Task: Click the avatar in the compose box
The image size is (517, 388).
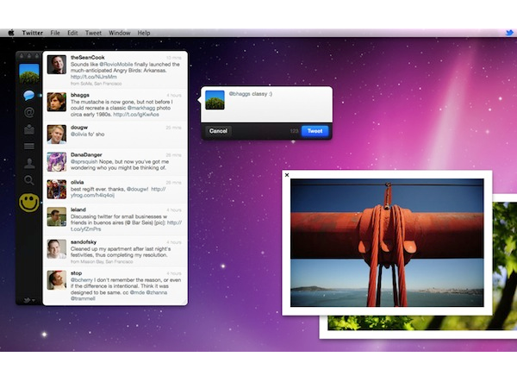Action: (x=215, y=100)
